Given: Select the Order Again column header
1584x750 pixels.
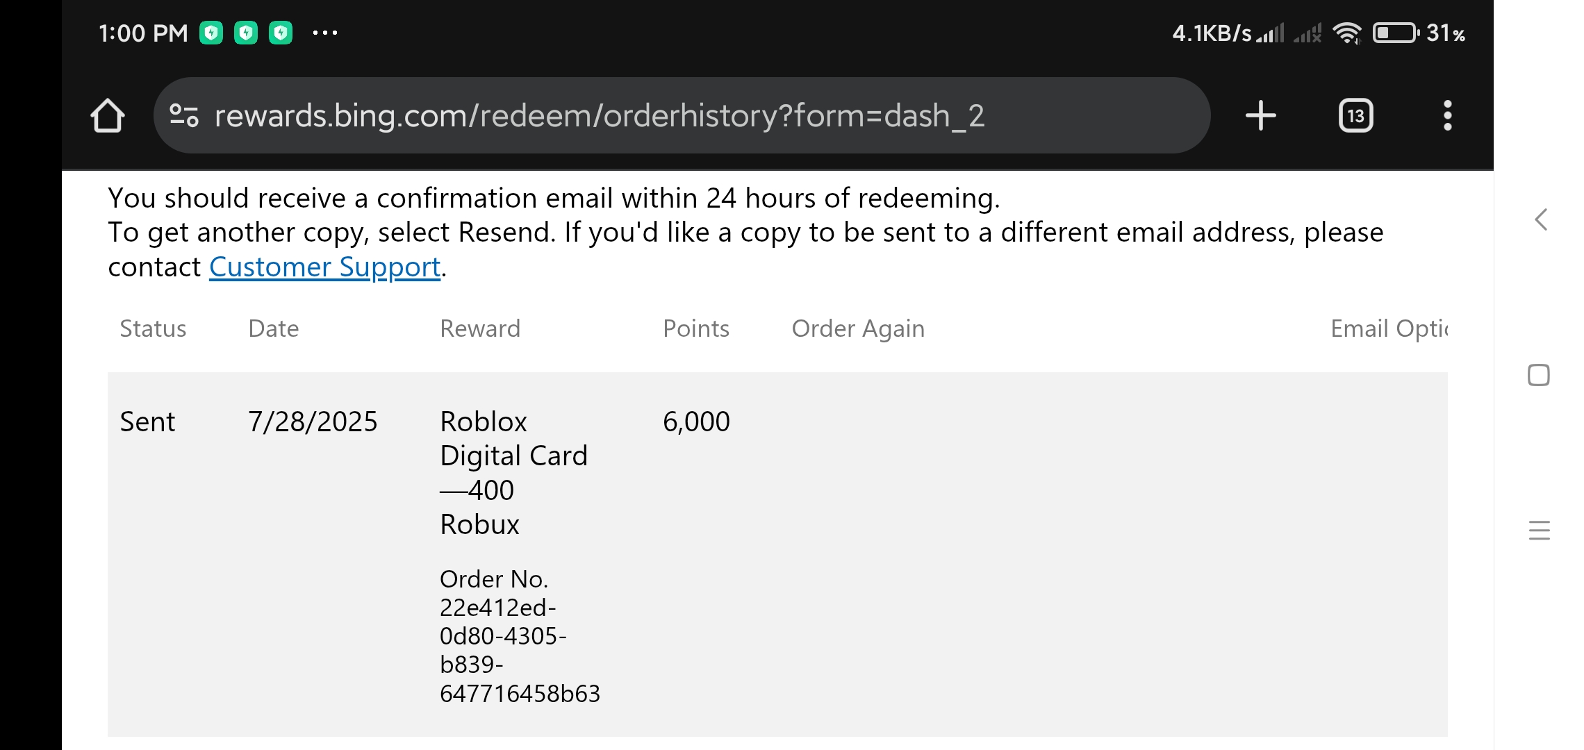Looking at the screenshot, I should [x=859, y=328].
